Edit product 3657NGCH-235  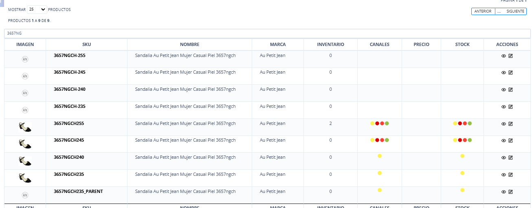pyautogui.click(x=510, y=107)
